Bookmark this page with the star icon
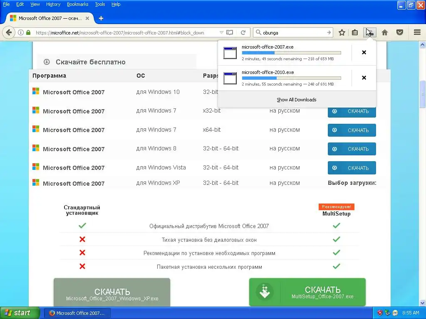This screenshot has width=426, height=319. (342, 32)
